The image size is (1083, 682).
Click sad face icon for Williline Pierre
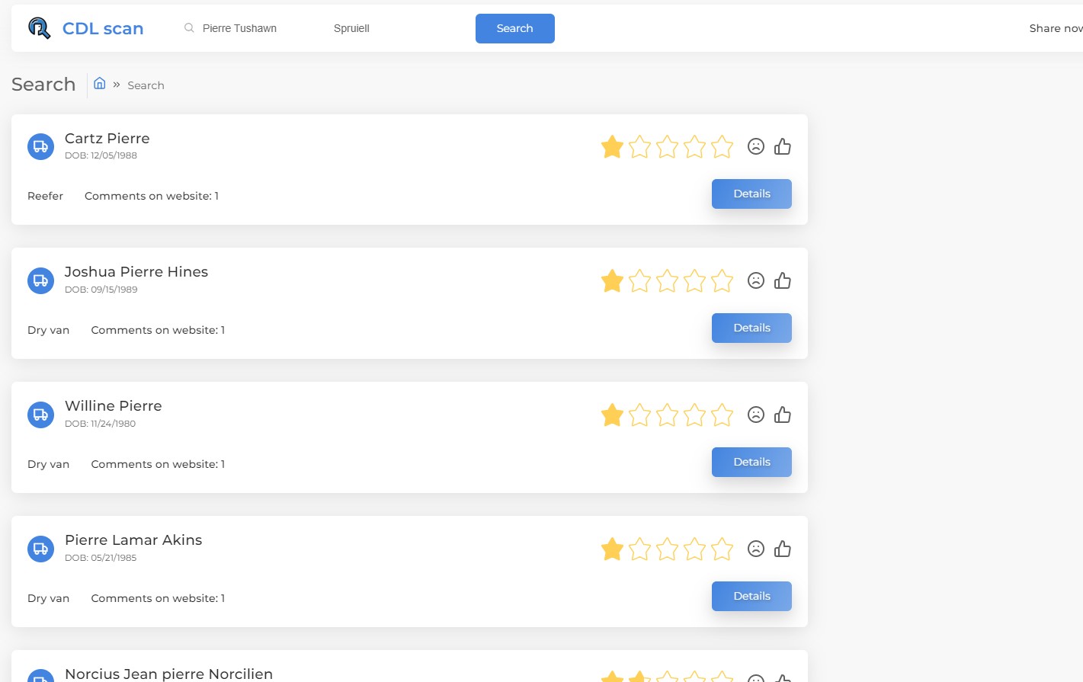click(755, 415)
